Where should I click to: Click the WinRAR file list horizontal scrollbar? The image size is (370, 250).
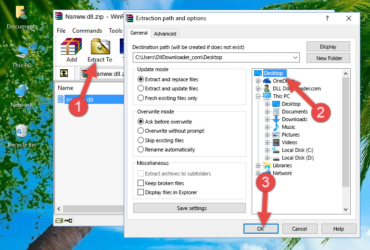click(93, 209)
